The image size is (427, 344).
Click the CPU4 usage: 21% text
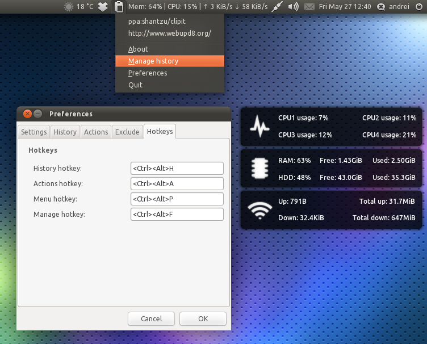click(x=389, y=135)
